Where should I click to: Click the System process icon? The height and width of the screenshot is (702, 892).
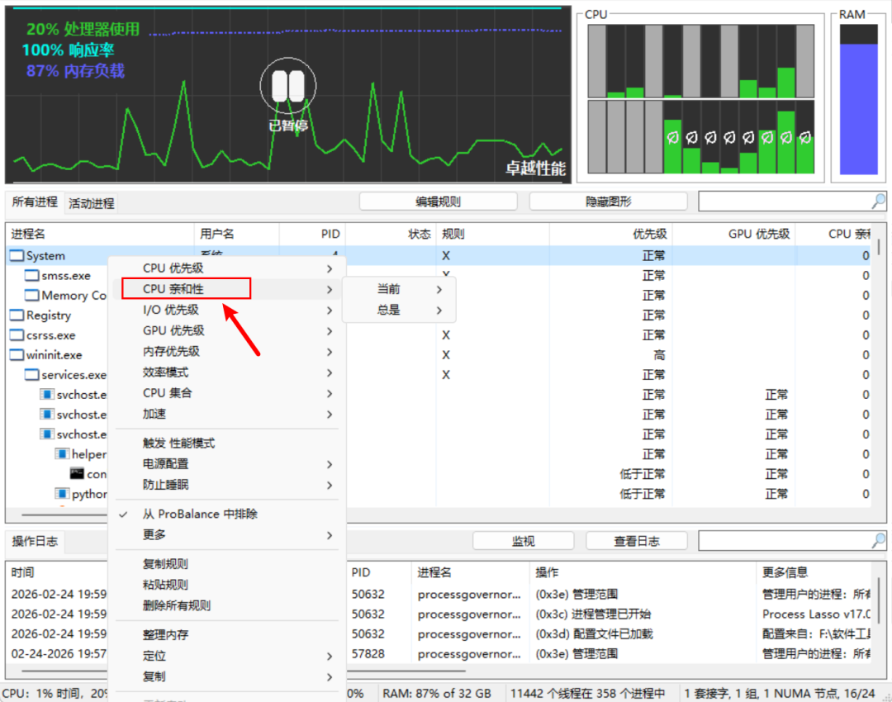pyautogui.click(x=17, y=256)
